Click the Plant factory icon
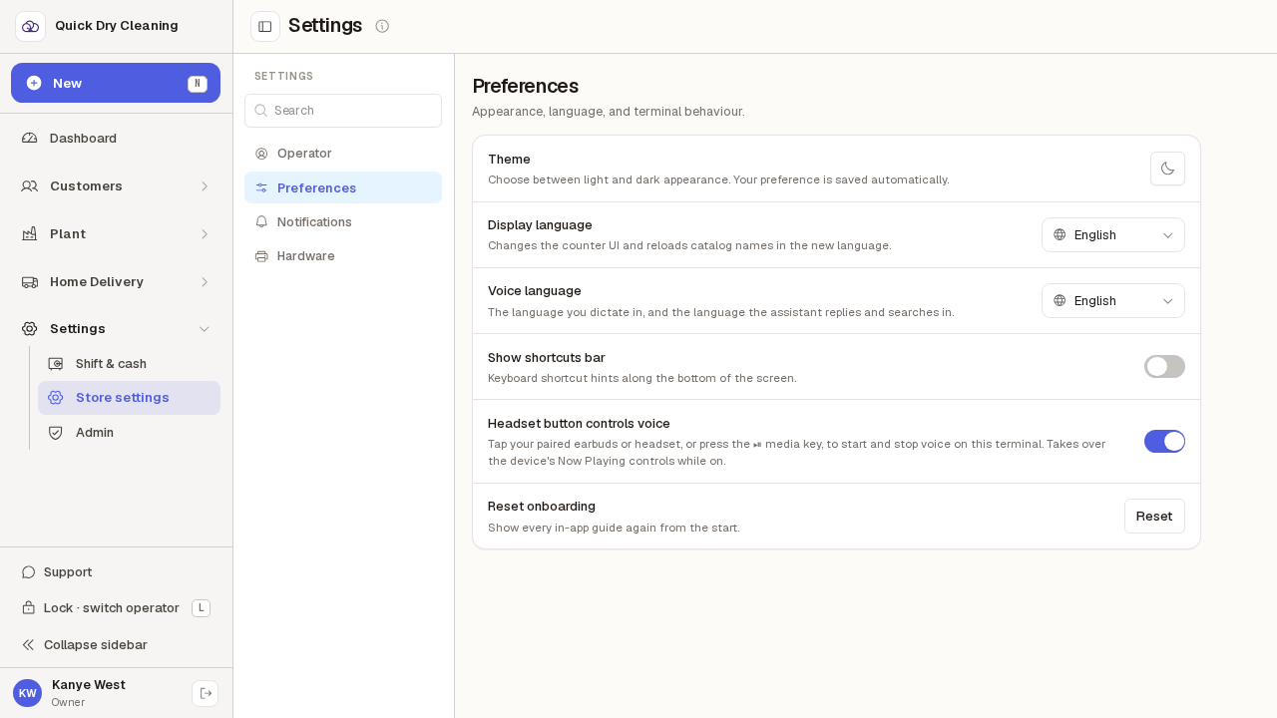1277x718 pixels. pos(30,234)
